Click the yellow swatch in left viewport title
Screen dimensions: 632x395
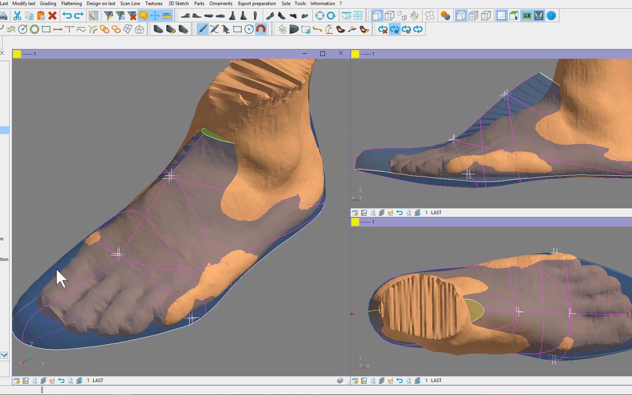[x=17, y=54]
